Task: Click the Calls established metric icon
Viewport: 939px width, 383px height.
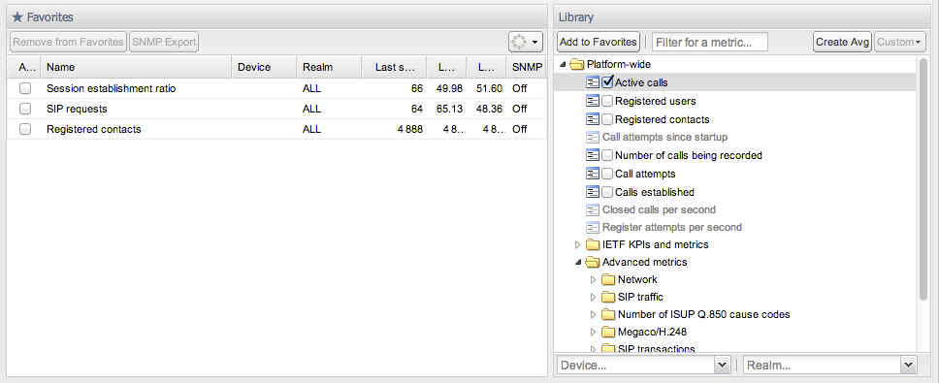Action: pyautogui.click(x=593, y=192)
